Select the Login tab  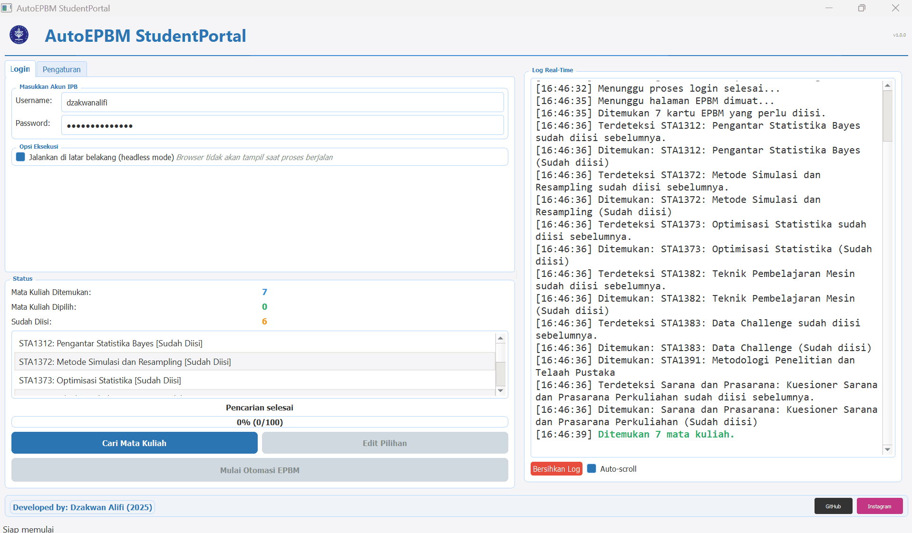click(20, 69)
